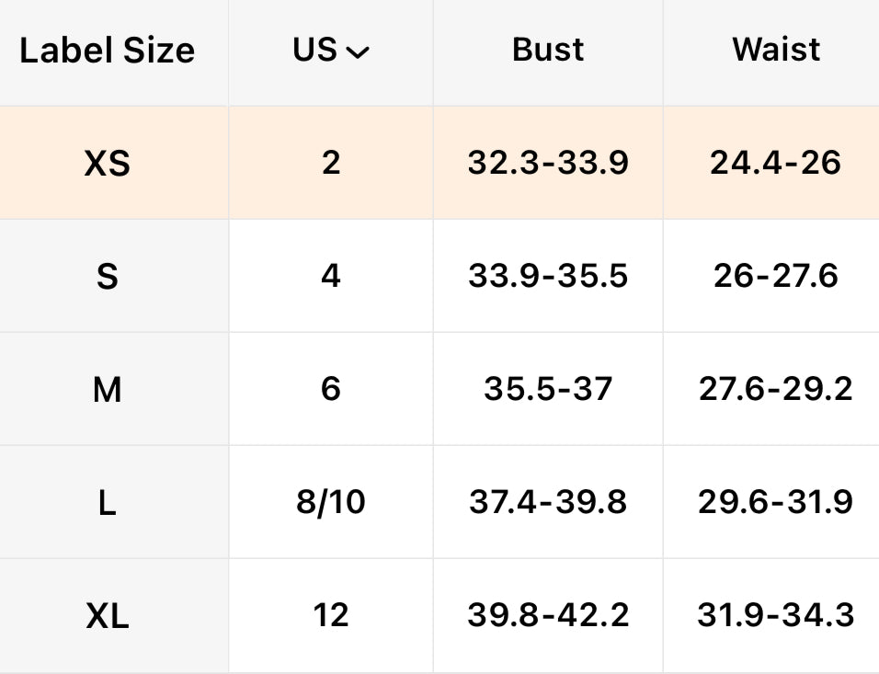The image size is (879, 674).
Task: Click waist measurement 24.4-26
Action: [x=775, y=163]
